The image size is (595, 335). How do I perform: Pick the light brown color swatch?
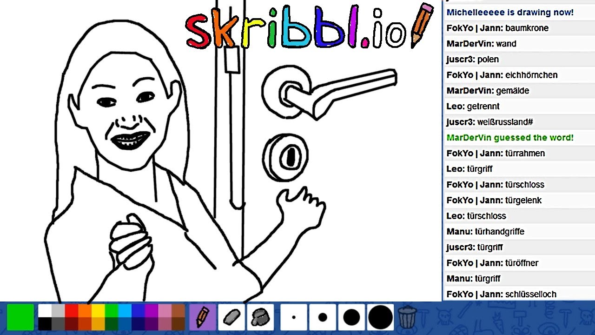tap(178, 311)
